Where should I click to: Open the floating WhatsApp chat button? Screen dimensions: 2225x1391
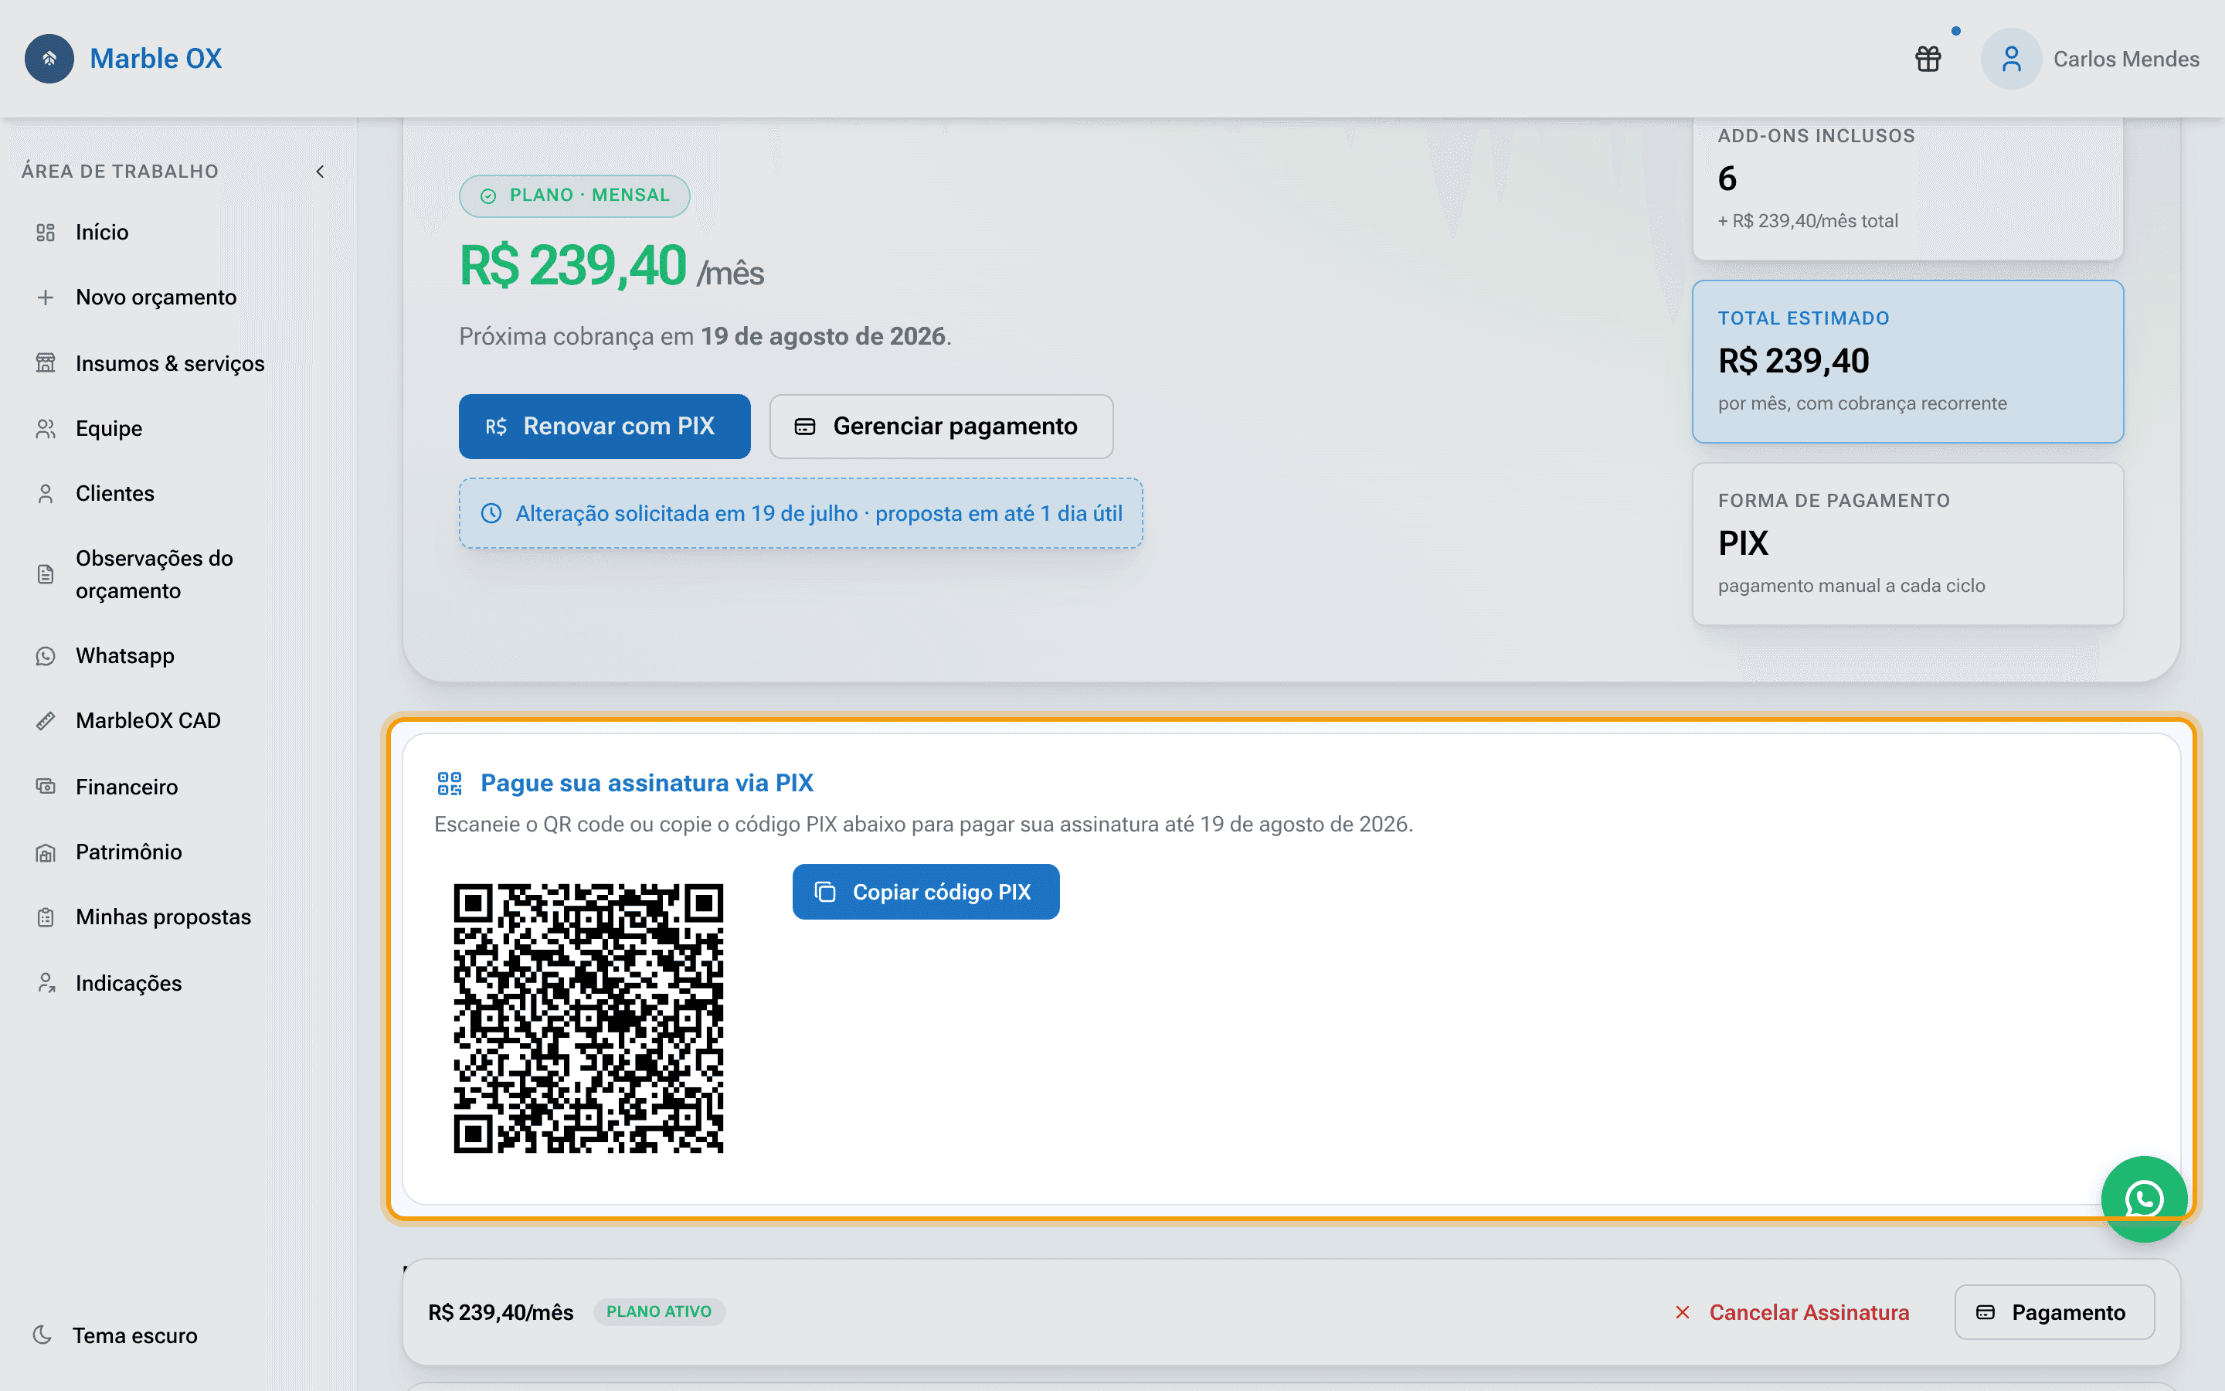pyautogui.click(x=2144, y=1199)
